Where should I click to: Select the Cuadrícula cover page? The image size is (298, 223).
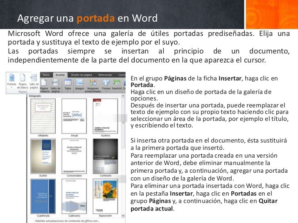43,196
